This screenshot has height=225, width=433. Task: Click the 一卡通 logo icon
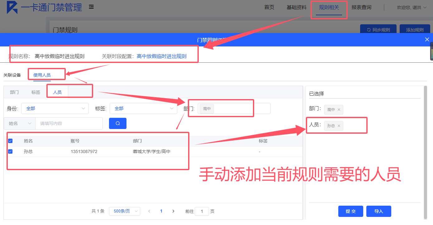coord(12,7)
